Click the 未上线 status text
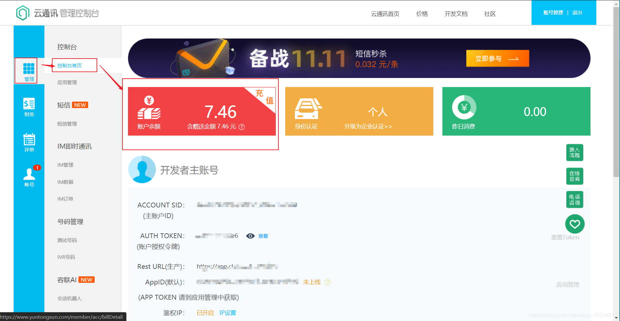The image size is (620, 321). click(x=311, y=282)
